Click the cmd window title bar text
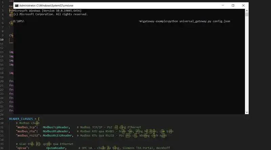This screenshot has width=271, height=150. (46, 5)
